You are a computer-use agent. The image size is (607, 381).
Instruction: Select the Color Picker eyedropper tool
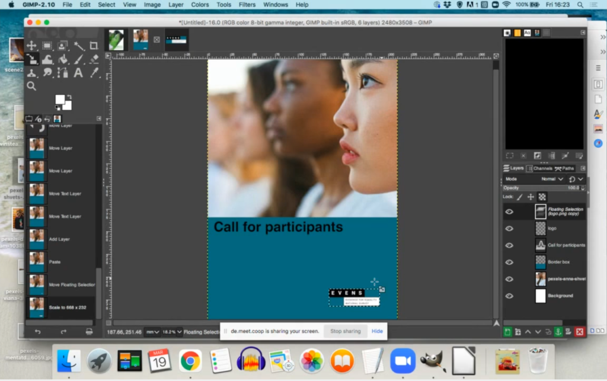pyautogui.click(x=94, y=72)
